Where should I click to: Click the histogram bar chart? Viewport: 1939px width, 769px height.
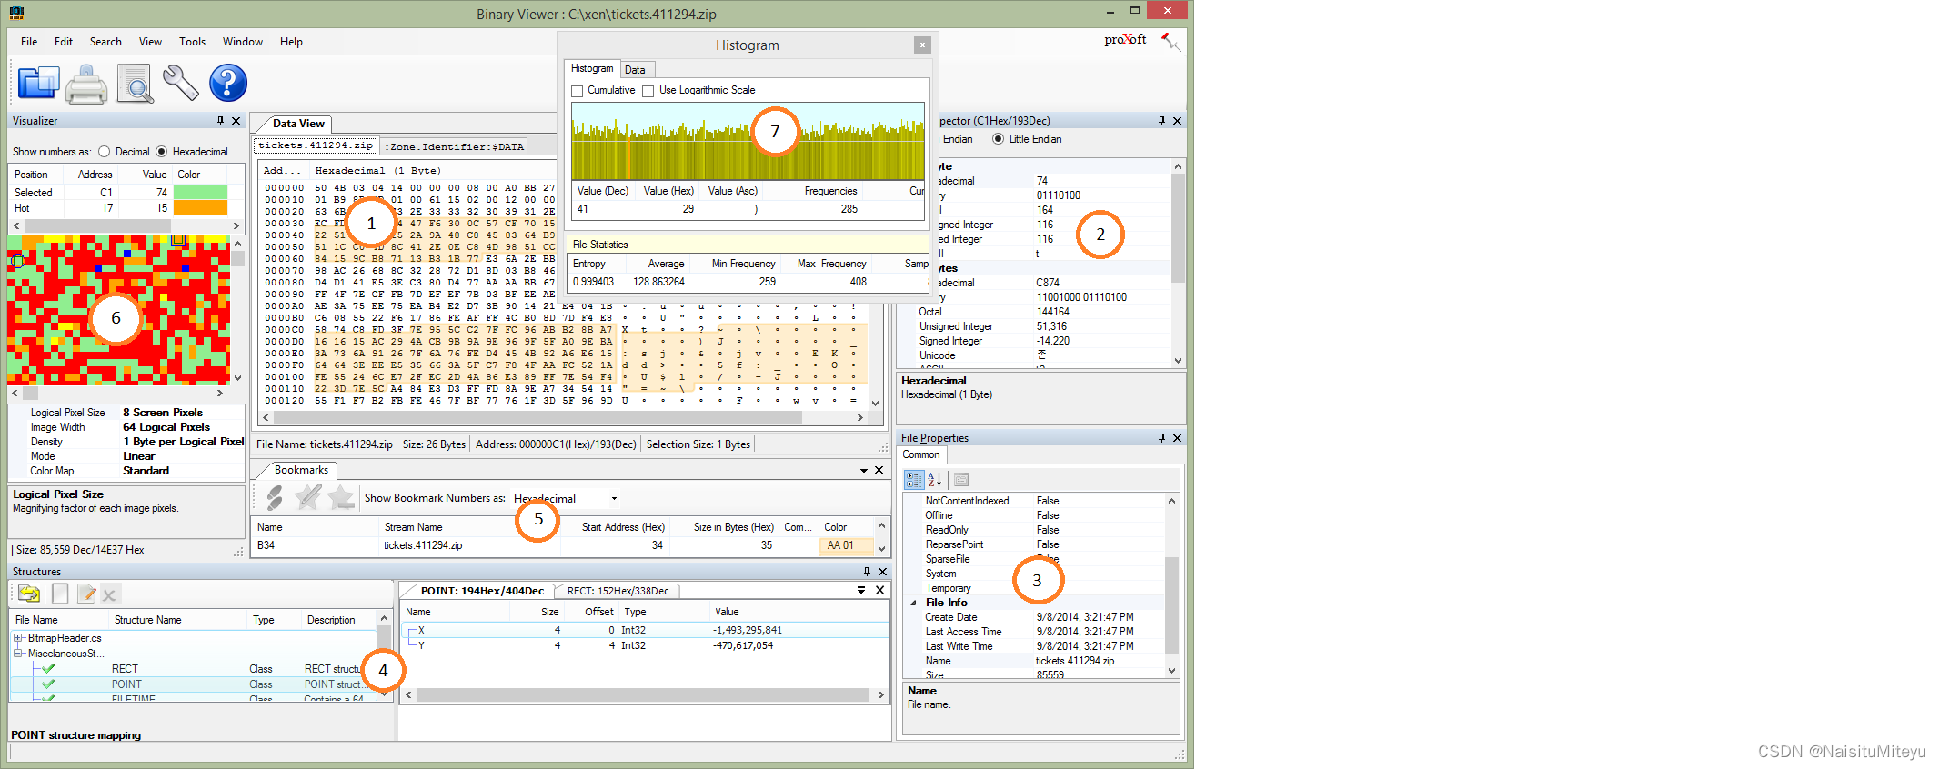pos(748,141)
